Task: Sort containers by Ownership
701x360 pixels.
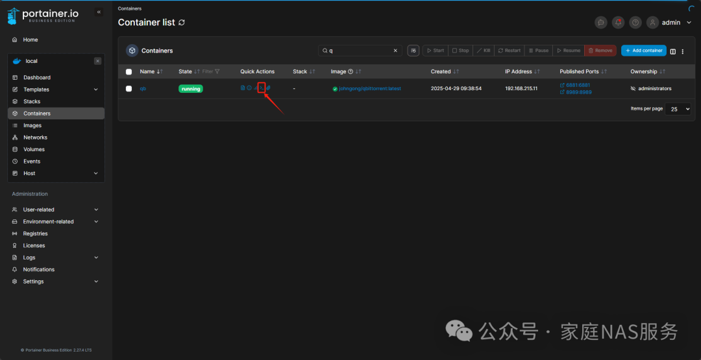Action: click(x=663, y=71)
